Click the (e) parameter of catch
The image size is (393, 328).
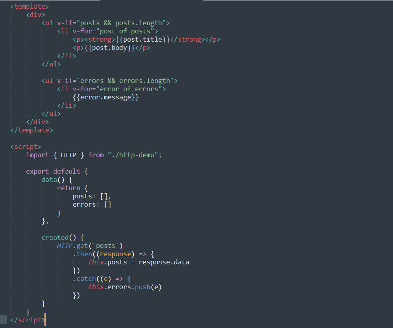pos(105,279)
